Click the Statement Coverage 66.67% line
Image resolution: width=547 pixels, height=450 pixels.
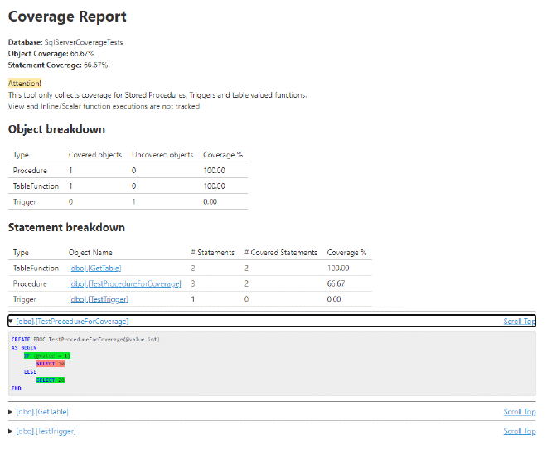click(58, 65)
